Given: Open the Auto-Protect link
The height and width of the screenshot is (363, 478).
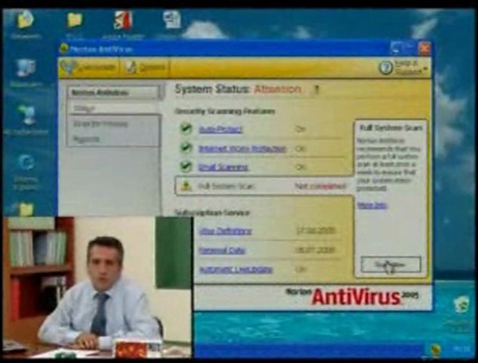Looking at the screenshot, I should coord(220,129).
